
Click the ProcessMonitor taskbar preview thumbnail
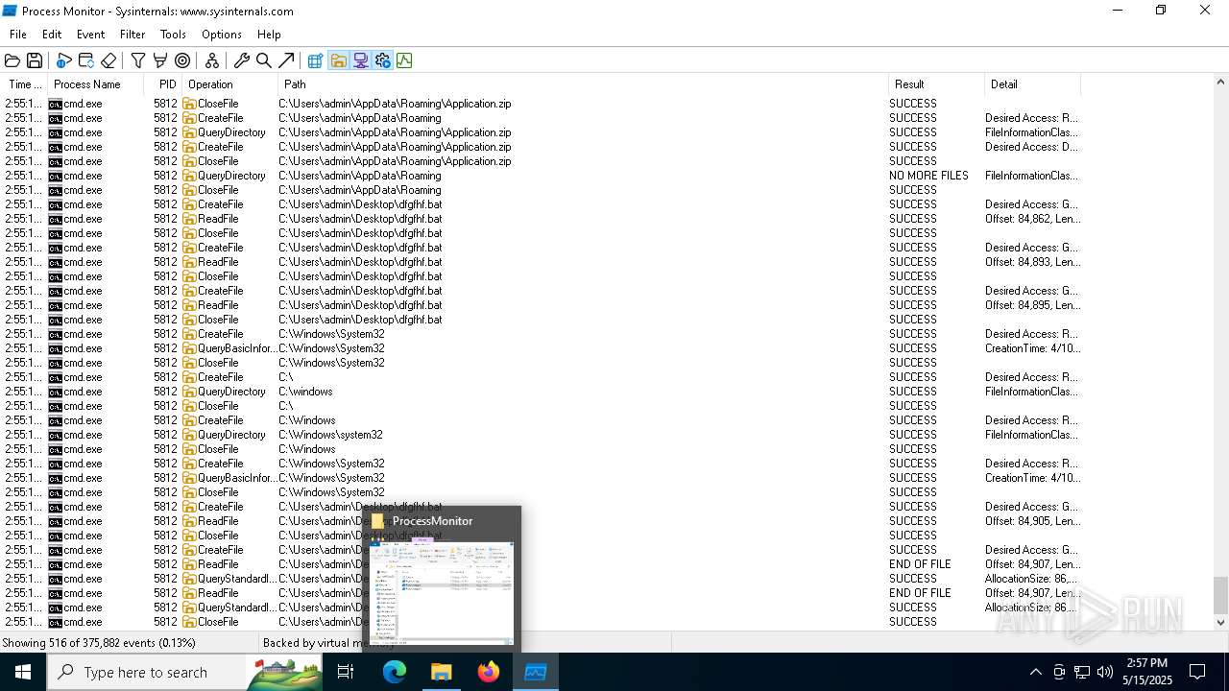pyautogui.click(x=442, y=593)
